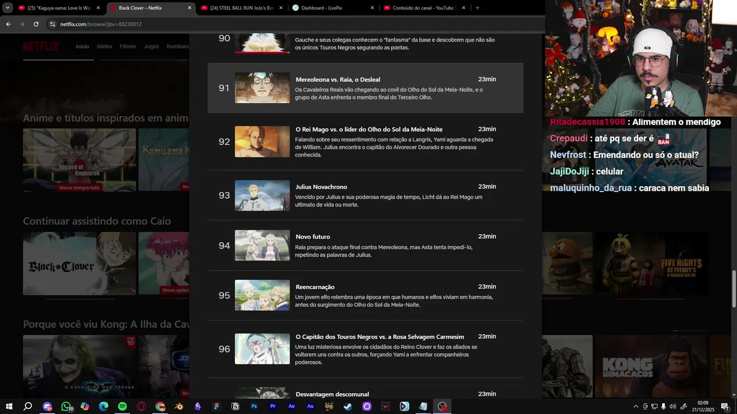This screenshot has width=737, height=414.
Task: Open the volume control in system tray
Action: (673, 407)
